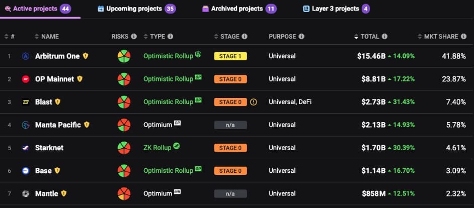Viewport: 474px width, 208px height.
Task: Open the Mantle project link
Action: tap(46, 193)
